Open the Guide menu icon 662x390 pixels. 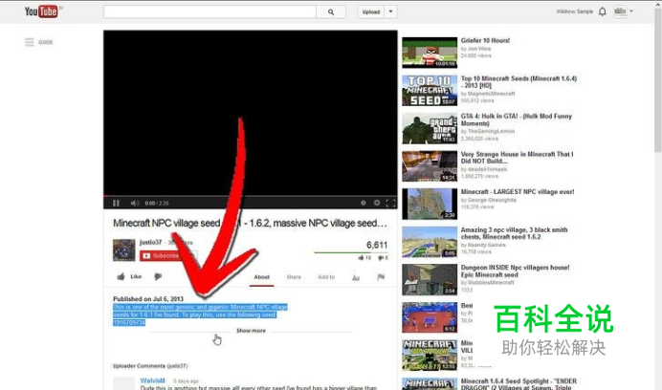(29, 42)
